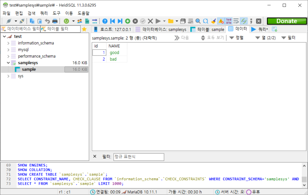This screenshot has height=195, width=308.
Task: Open run options dropdown beside play icon
Action: [x=164, y=21]
